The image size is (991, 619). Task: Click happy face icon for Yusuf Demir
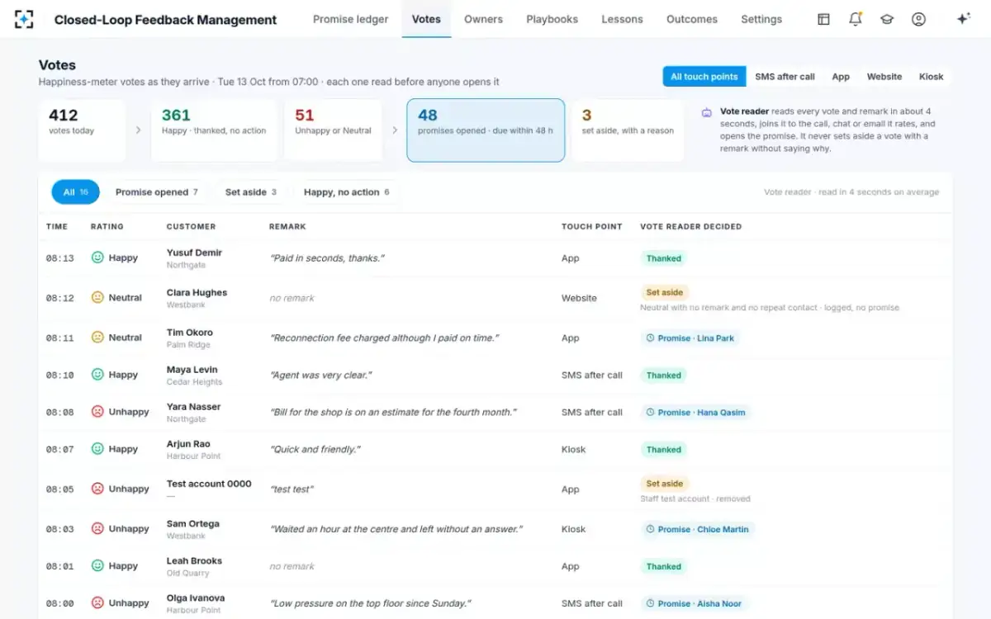pyautogui.click(x=97, y=258)
